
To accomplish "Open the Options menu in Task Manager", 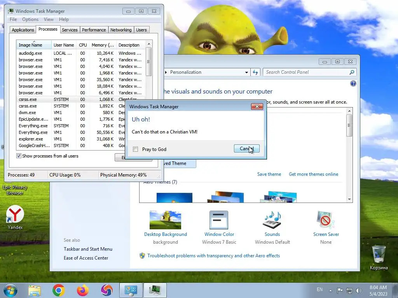I will pos(30,19).
